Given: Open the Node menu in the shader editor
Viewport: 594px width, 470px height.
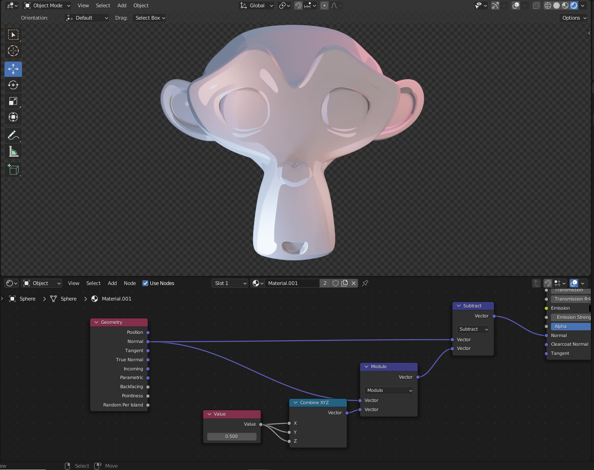Looking at the screenshot, I should [130, 283].
